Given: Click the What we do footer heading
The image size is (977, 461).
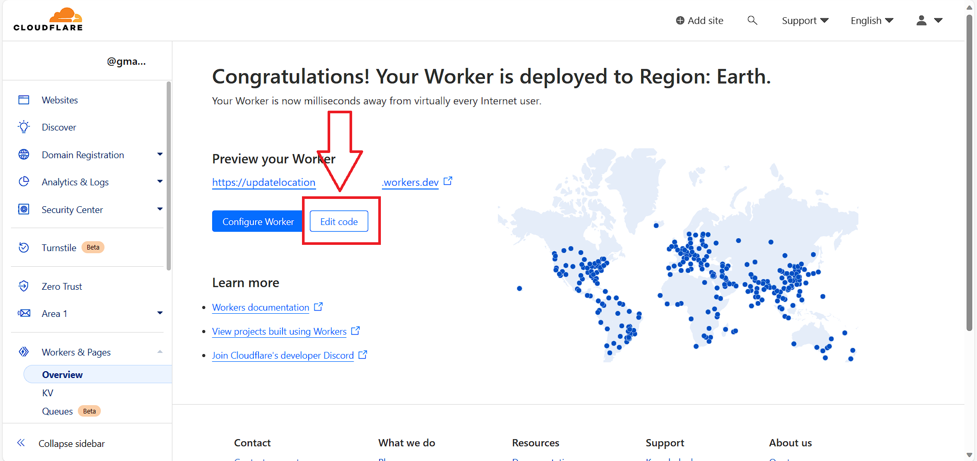Looking at the screenshot, I should pyautogui.click(x=406, y=443).
